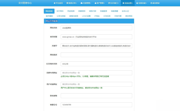Click the 用户对接网址 input field

tap(97, 84)
